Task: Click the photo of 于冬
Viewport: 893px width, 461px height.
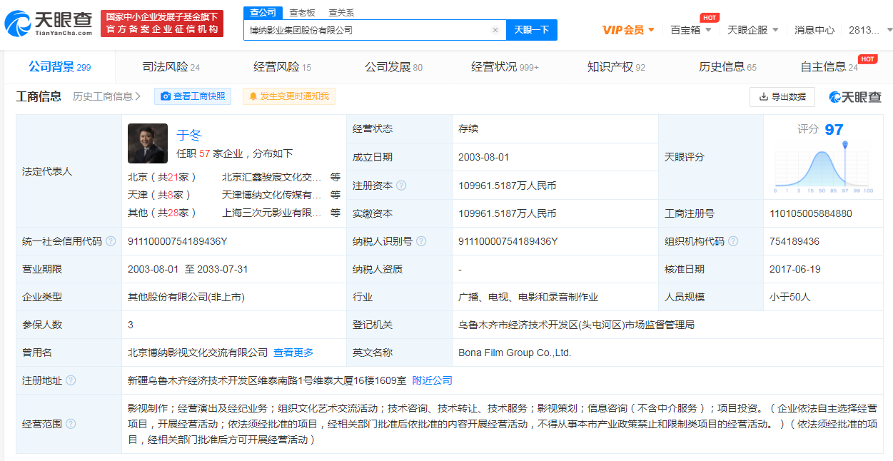Action: (x=148, y=143)
